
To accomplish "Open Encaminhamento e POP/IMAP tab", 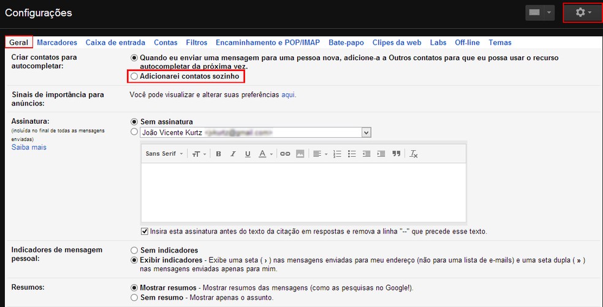I will [268, 43].
